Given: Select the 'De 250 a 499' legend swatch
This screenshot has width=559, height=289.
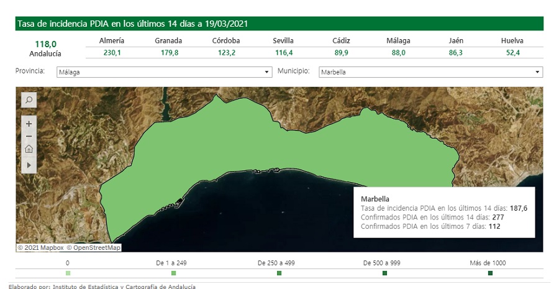Looking at the screenshot, I should pyautogui.click(x=279, y=273).
